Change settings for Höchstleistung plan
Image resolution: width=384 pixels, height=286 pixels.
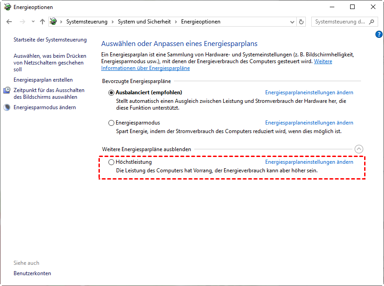[309, 162]
